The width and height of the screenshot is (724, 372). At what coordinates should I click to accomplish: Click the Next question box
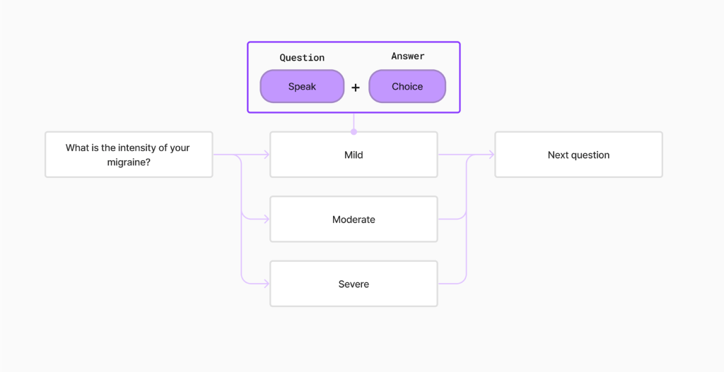(578, 155)
